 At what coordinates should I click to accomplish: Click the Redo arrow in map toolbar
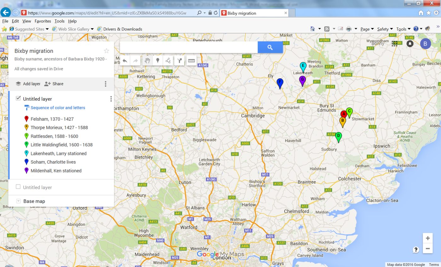pos(135,61)
